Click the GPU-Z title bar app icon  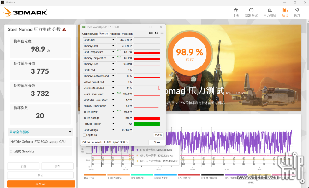84,27
